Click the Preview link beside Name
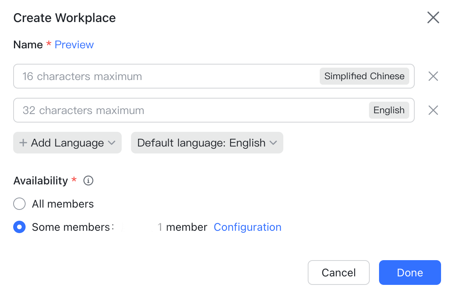 [74, 45]
